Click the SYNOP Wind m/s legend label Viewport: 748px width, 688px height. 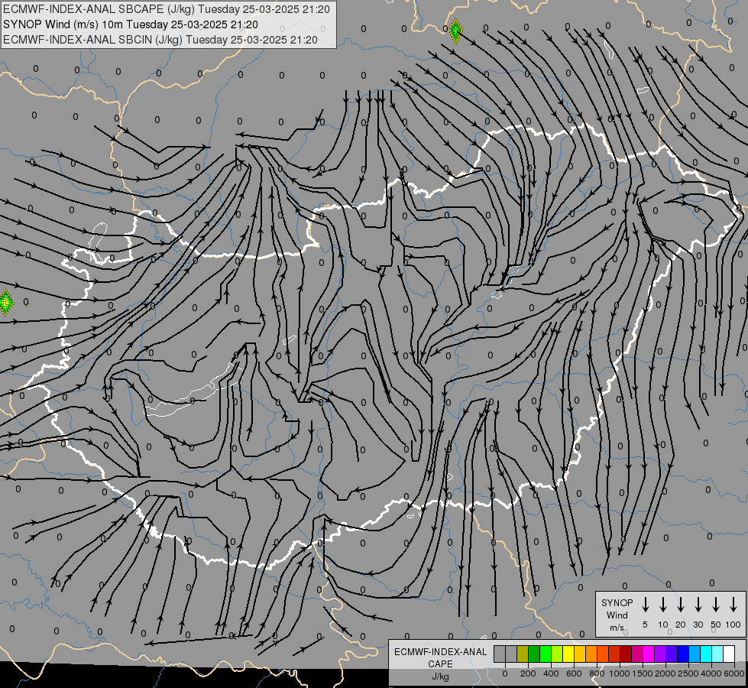click(x=617, y=615)
